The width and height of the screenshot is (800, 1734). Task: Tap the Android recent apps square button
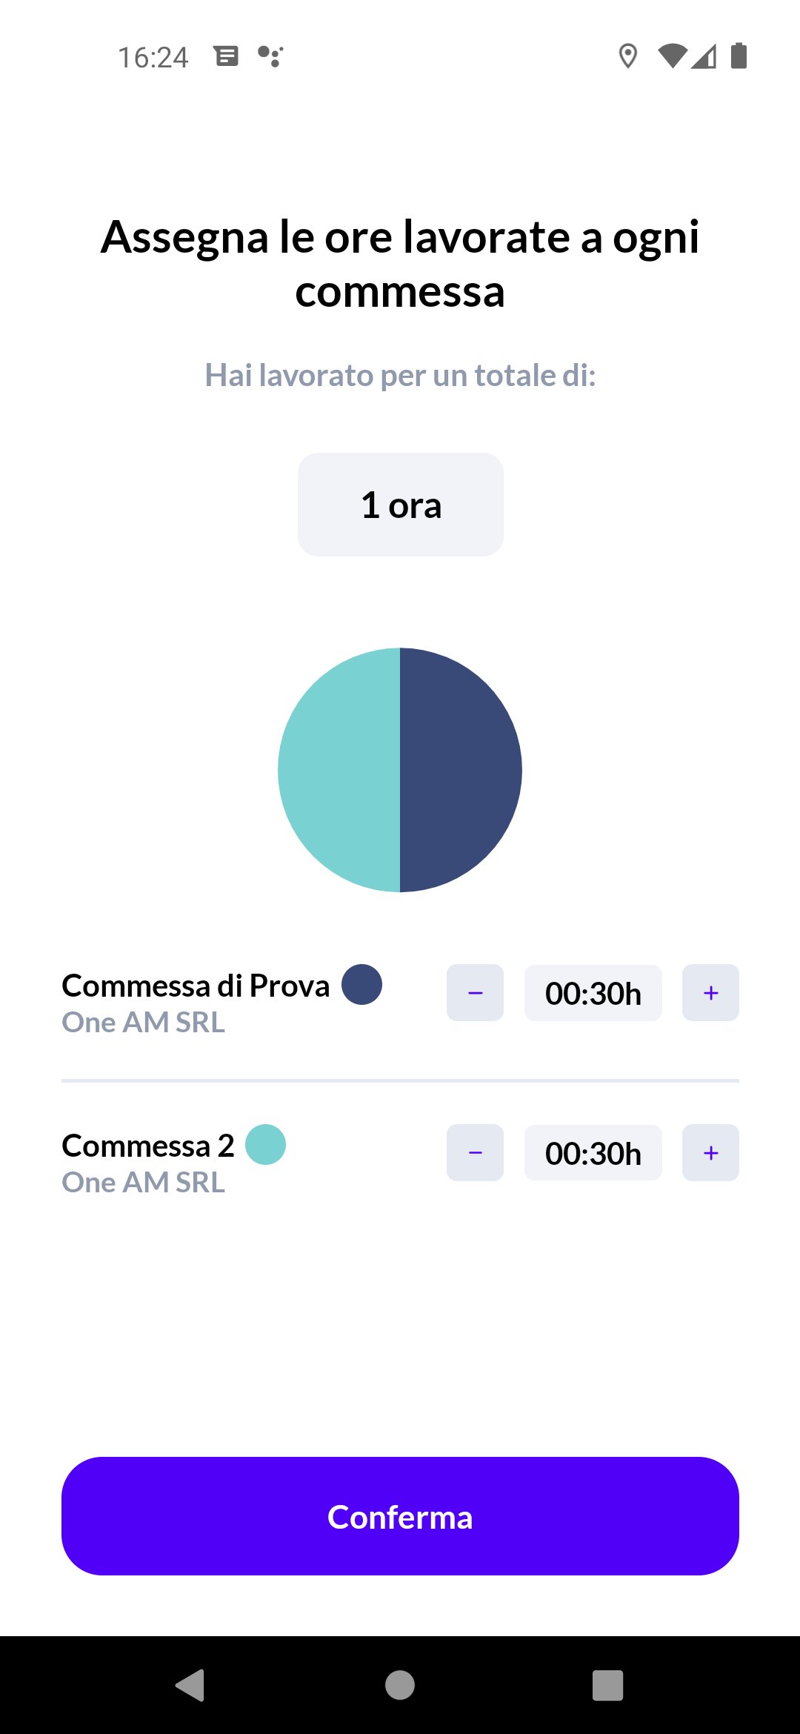[x=607, y=1685]
